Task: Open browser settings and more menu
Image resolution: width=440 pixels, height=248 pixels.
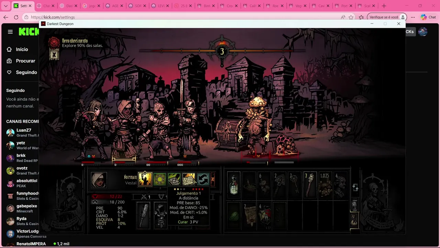Action: tap(413, 17)
